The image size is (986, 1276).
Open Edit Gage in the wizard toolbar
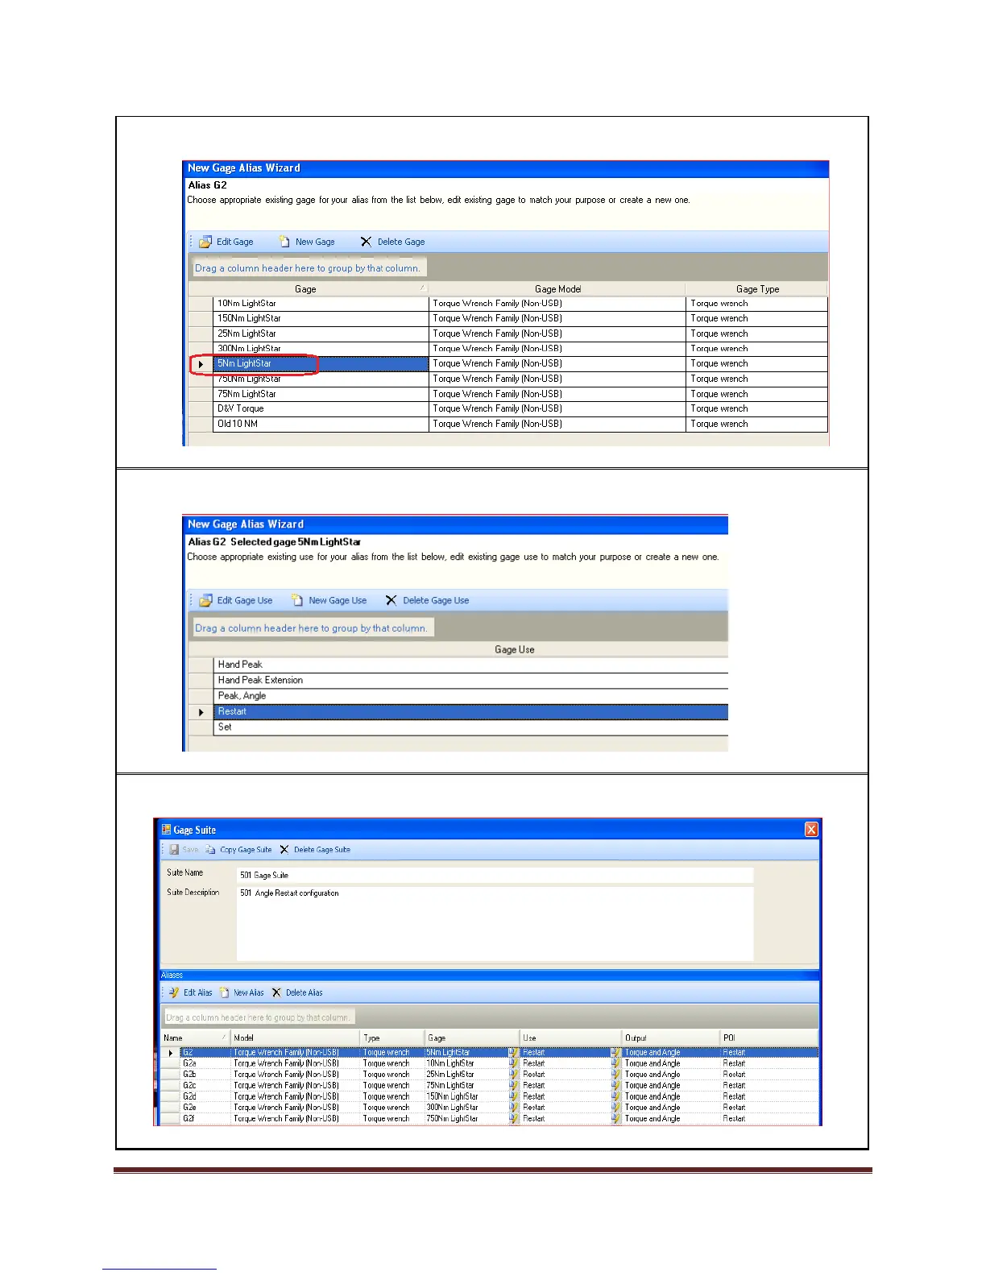click(226, 242)
